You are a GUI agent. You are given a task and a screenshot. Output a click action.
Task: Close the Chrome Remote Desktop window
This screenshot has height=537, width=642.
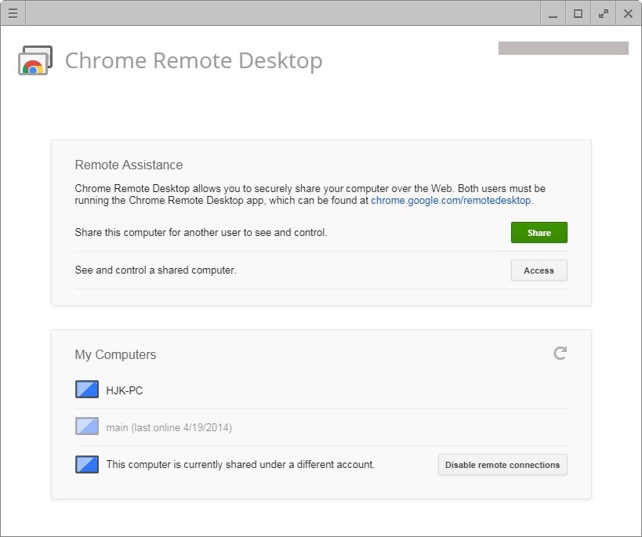pos(628,13)
